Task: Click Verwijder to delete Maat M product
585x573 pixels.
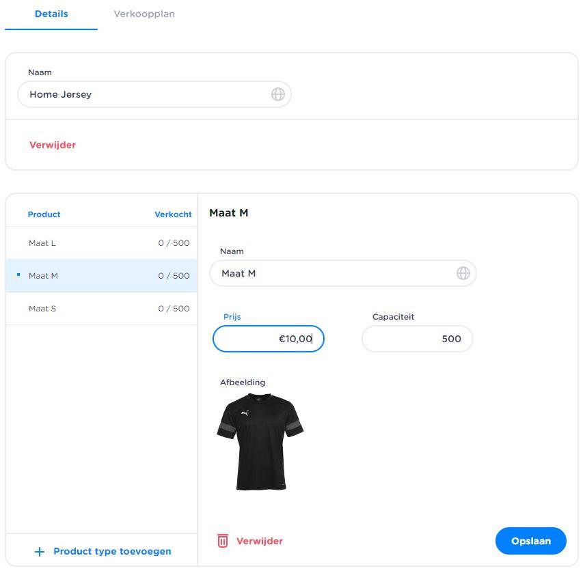Action: pyautogui.click(x=259, y=541)
